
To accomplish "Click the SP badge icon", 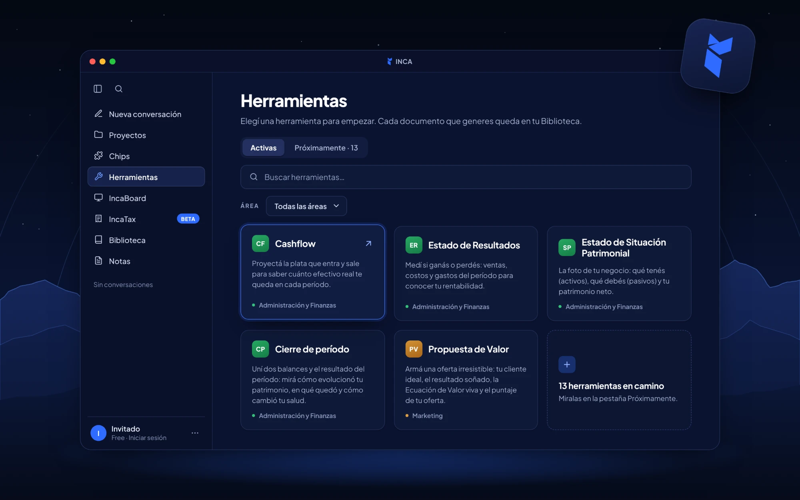I will (x=567, y=248).
